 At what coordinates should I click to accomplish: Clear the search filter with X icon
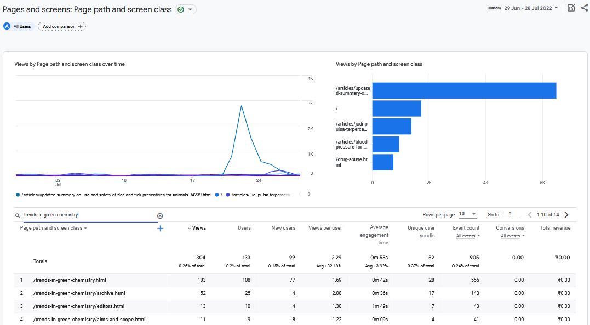(x=160, y=215)
